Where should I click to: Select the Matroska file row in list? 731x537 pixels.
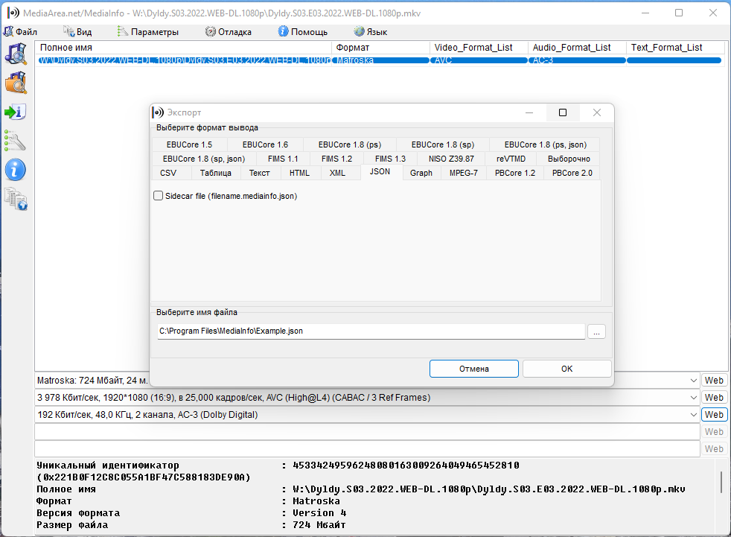380,60
